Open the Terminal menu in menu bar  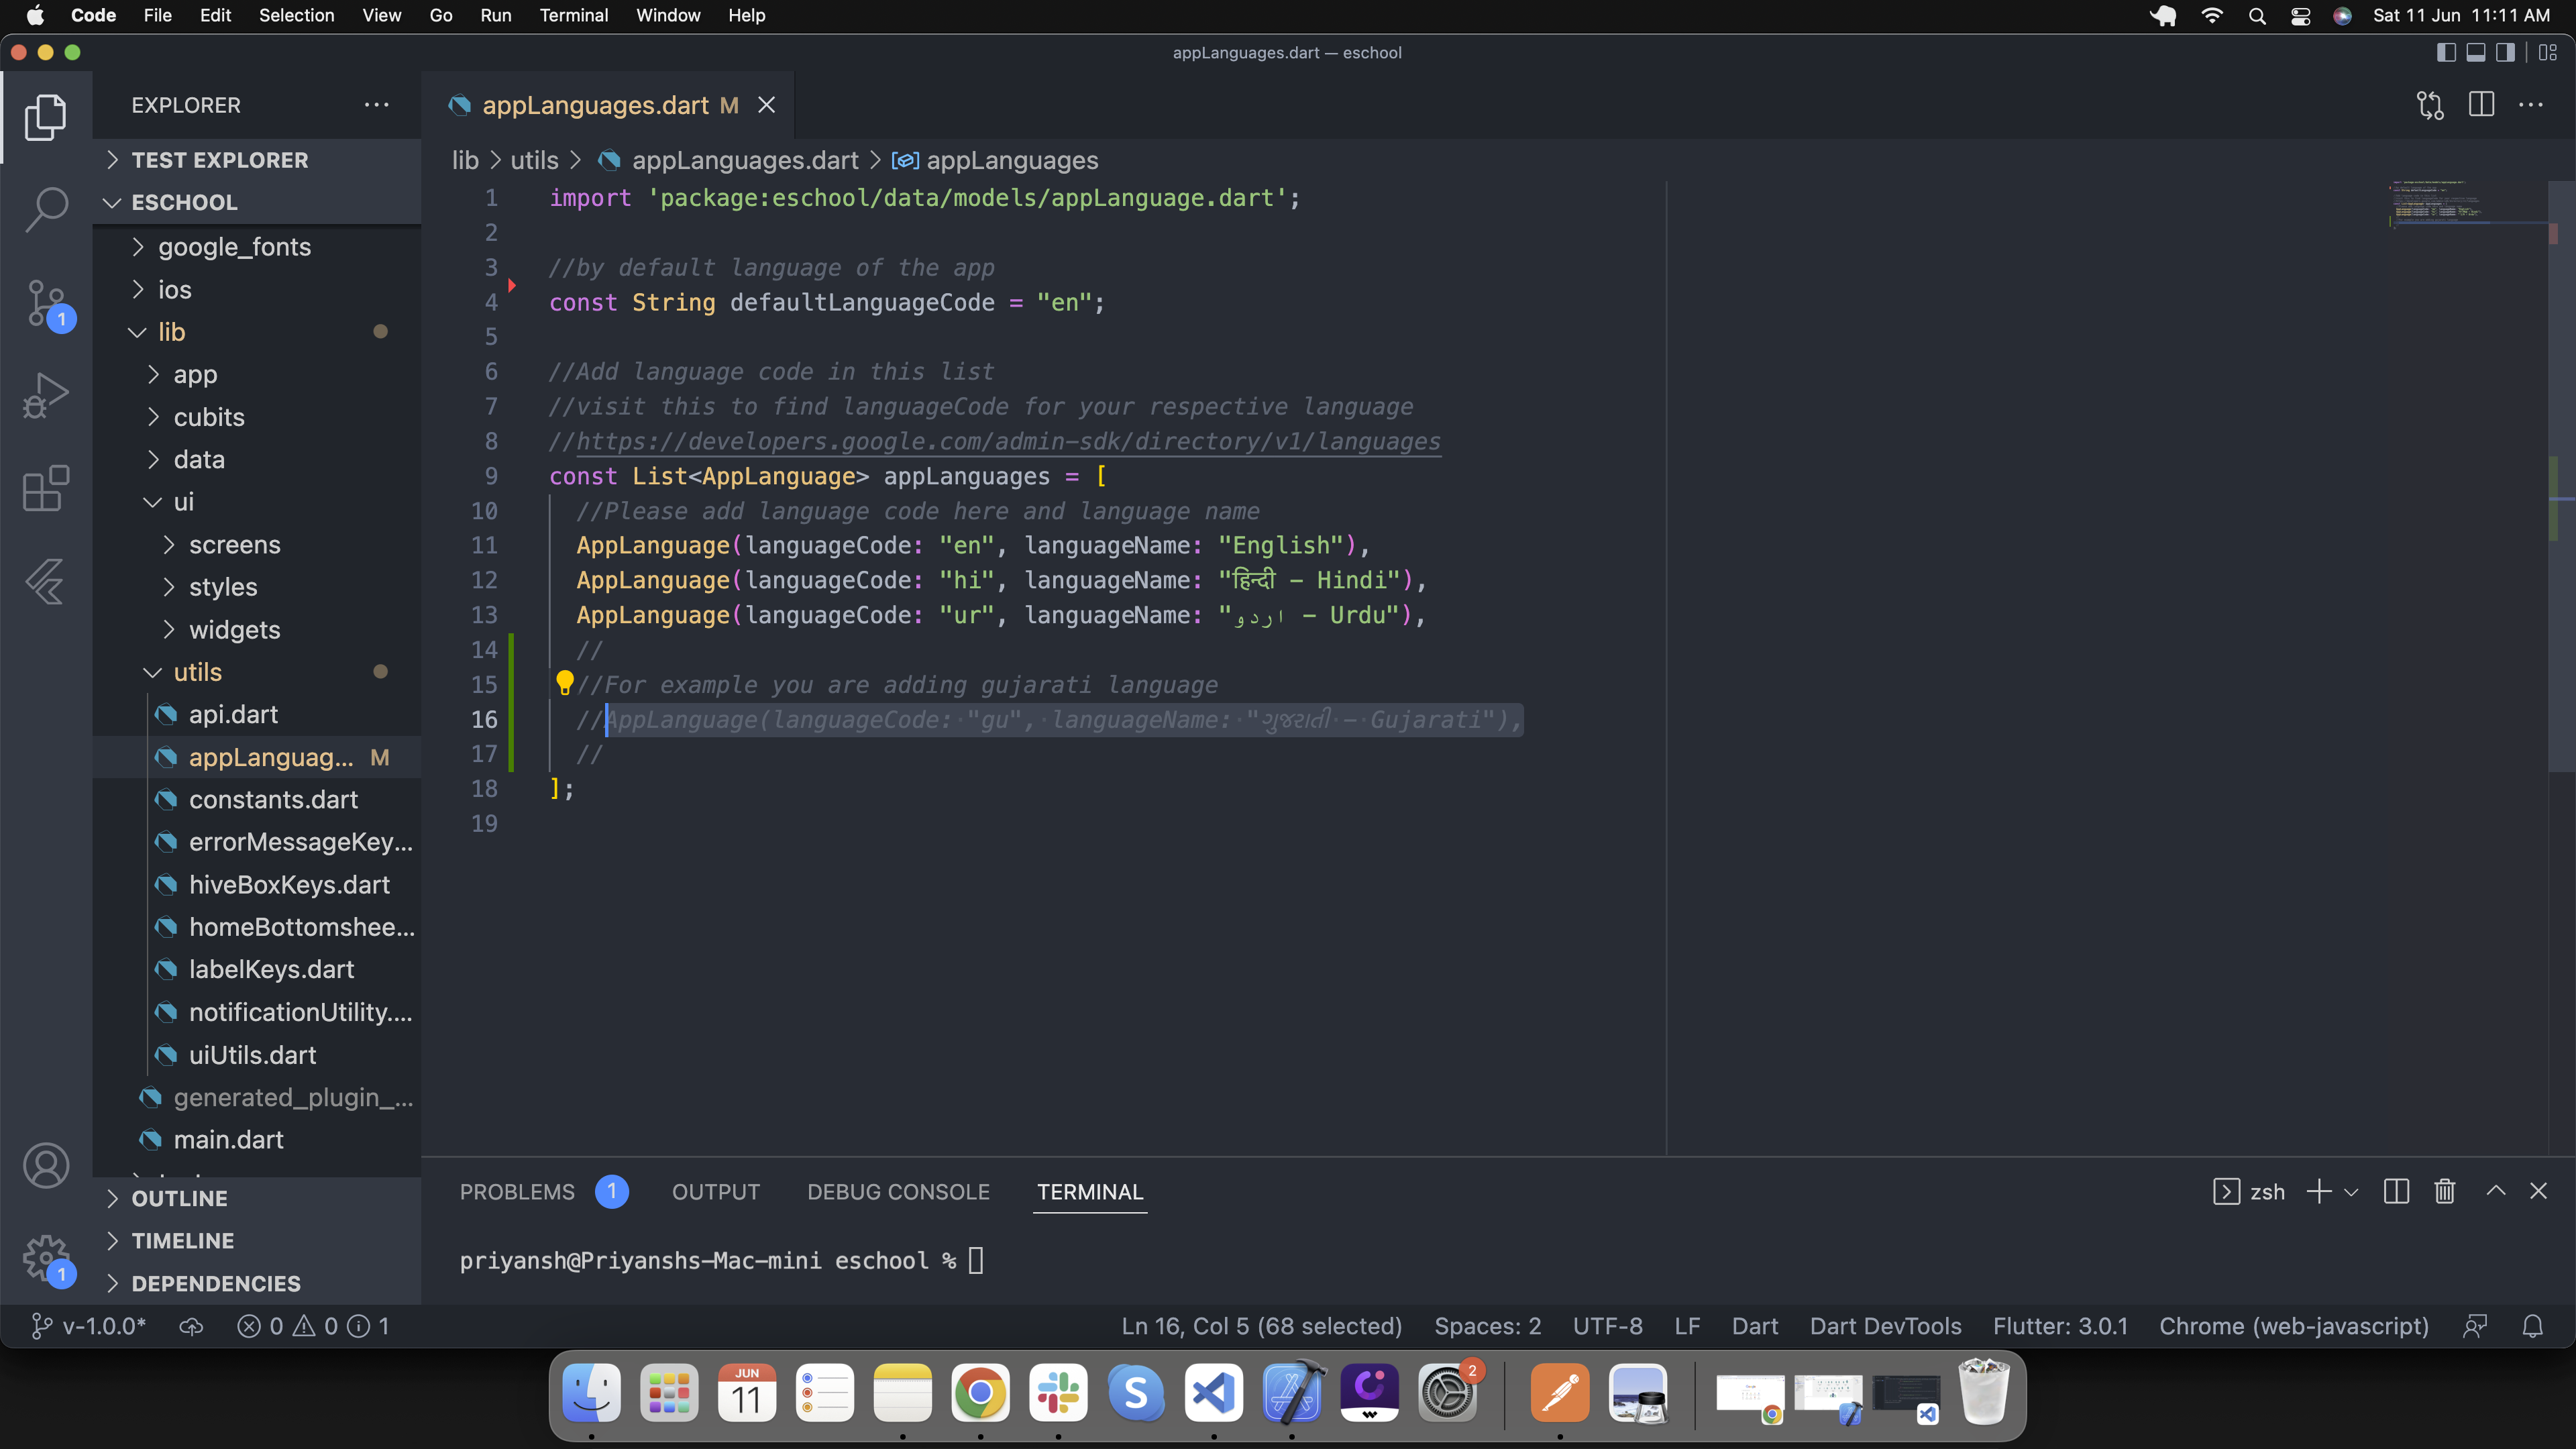573,15
